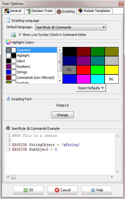Screen dimensions: 125x199
Task: Click the example editor horizontal scroll thumb
Action: tap(13, 177)
